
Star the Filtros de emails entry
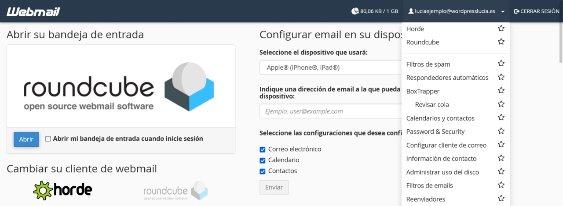click(x=501, y=185)
